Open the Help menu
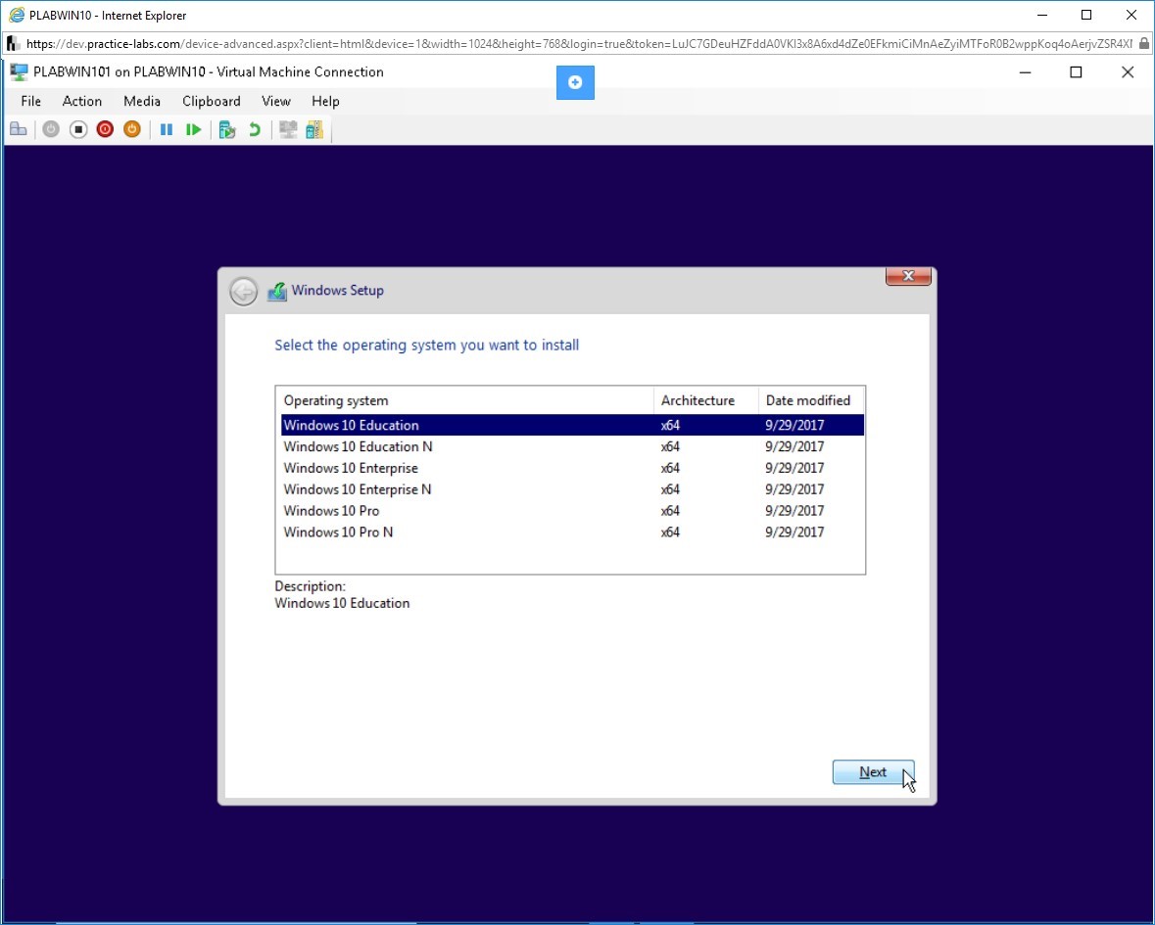Image resolution: width=1155 pixels, height=925 pixels. (325, 102)
